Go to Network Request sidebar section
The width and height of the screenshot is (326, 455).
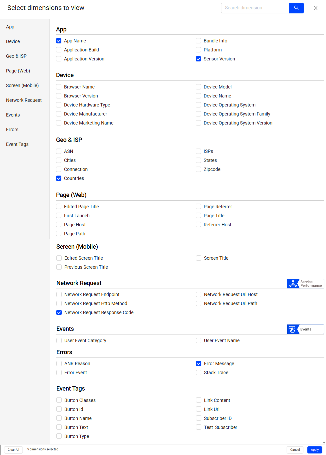pyautogui.click(x=24, y=100)
